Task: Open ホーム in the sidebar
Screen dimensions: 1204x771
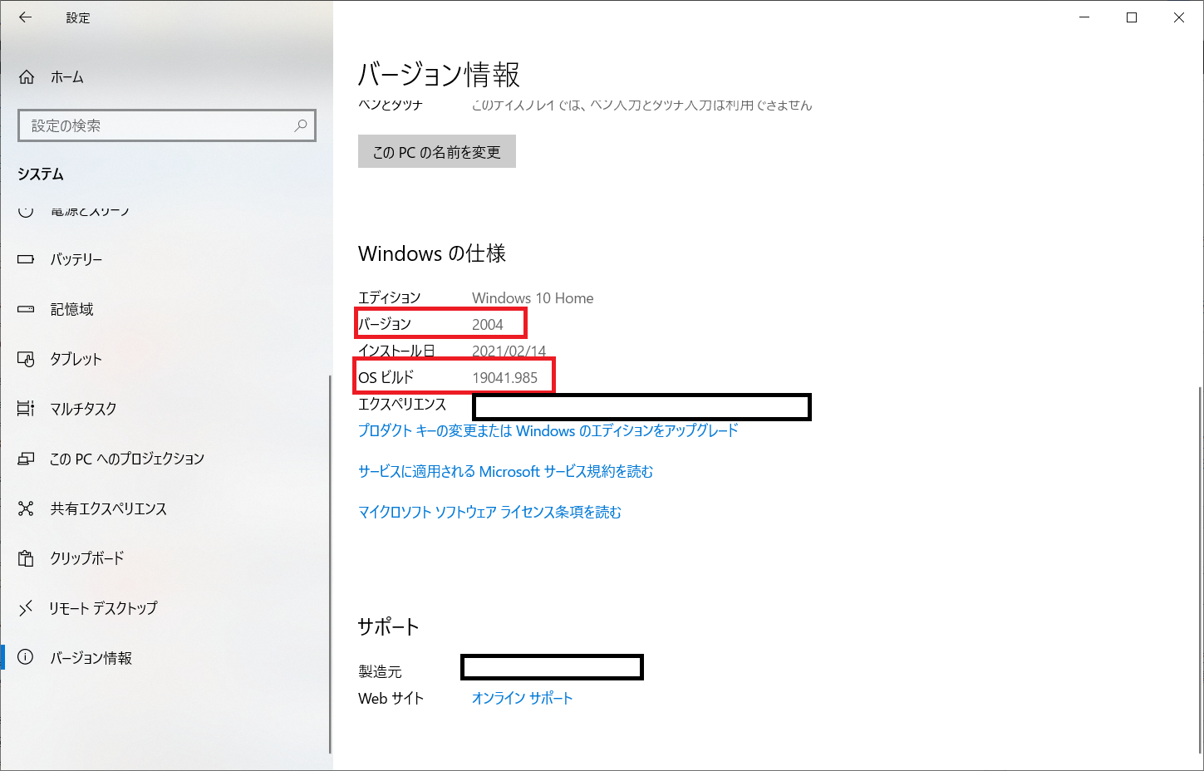Action: click(x=166, y=77)
